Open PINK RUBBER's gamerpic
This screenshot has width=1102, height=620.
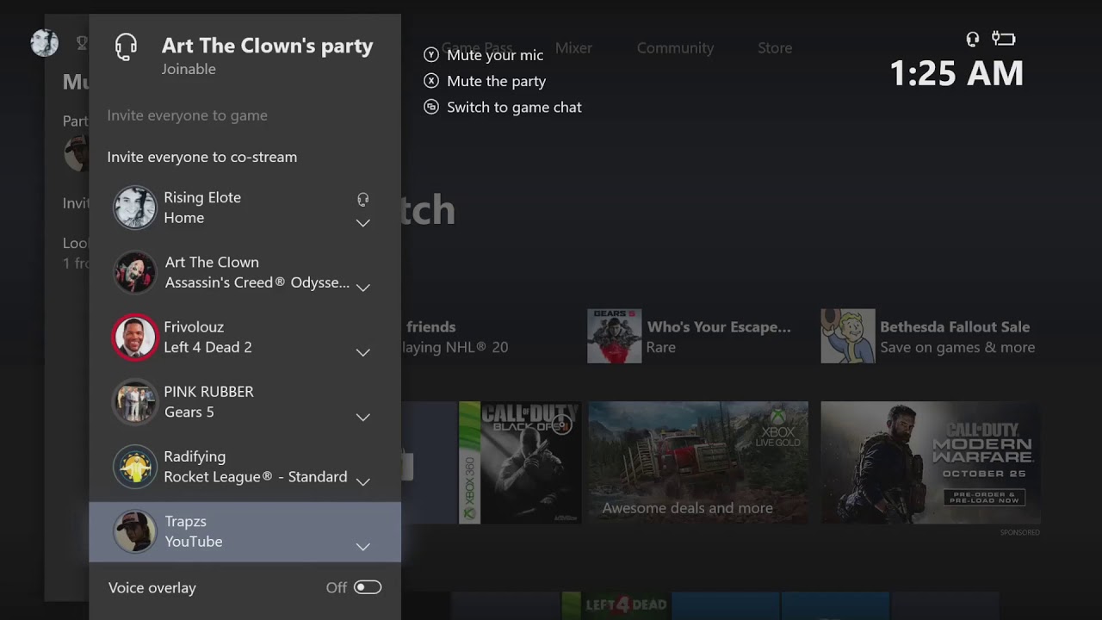tap(135, 401)
